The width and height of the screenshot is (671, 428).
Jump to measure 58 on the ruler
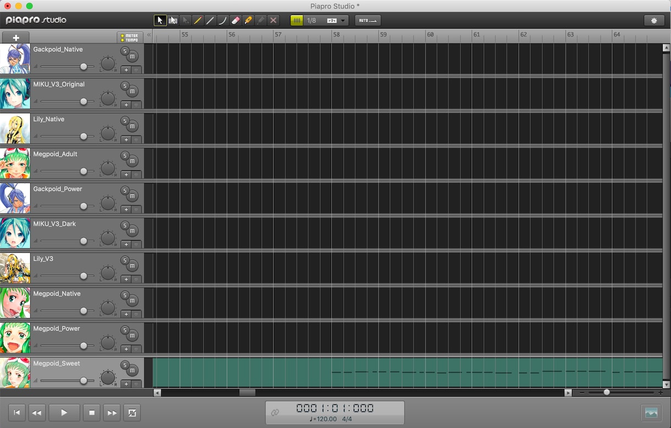(336, 35)
